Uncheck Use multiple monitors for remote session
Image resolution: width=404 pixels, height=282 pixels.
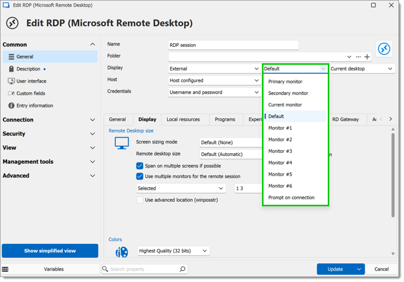[139, 176]
